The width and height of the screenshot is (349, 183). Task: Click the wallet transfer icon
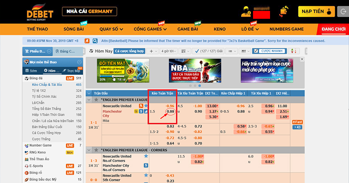pyautogui.click(x=284, y=11)
